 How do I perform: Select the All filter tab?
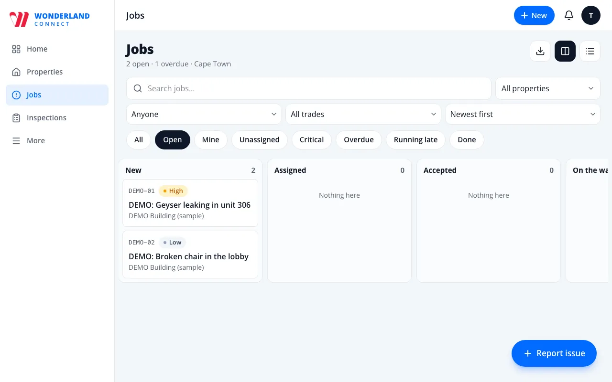139,140
